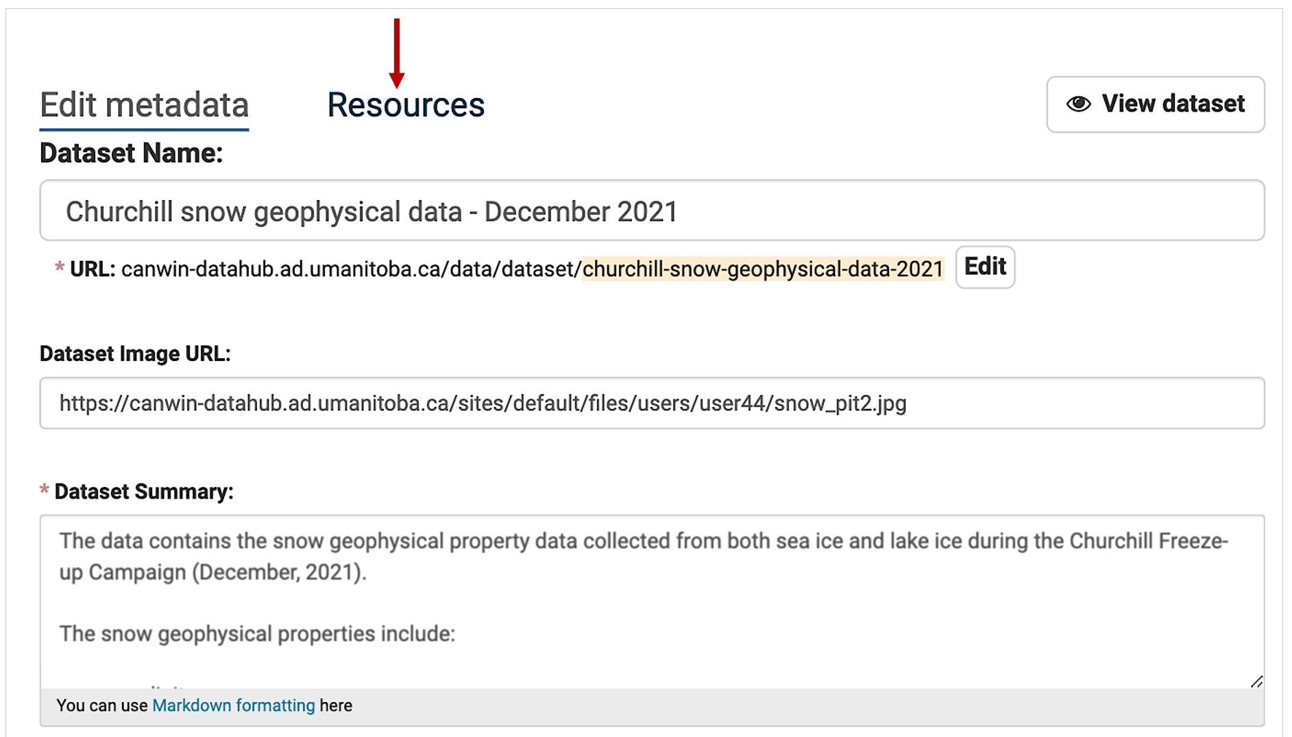The width and height of the screenshot is (1292, 737).
Task: Click inside the Dataset Summary text area
Action: coord(652,601)
